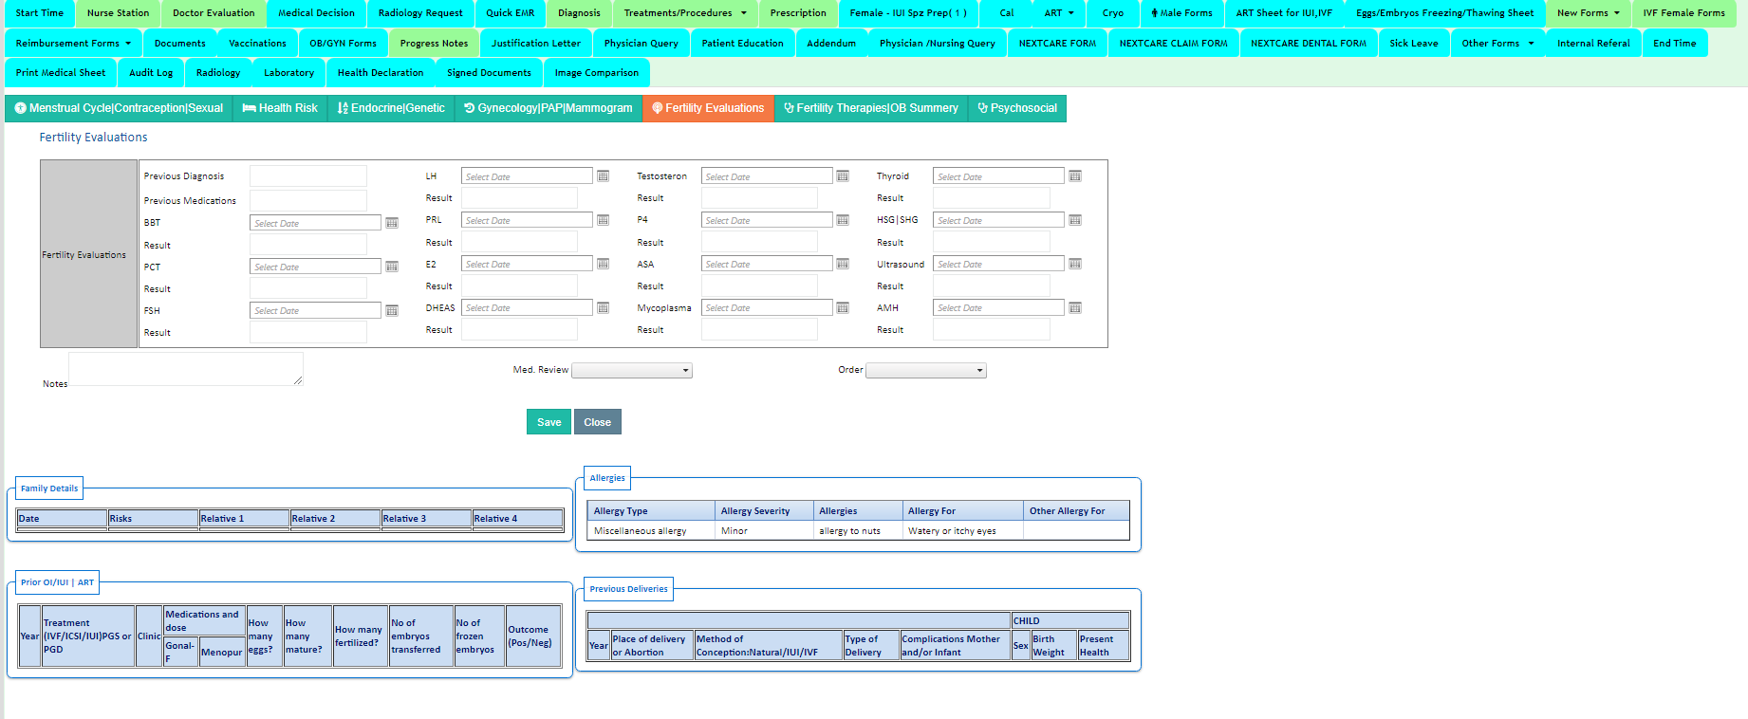Open Print Medical Sheet
The width and height of the screenshot is (1748, 719).
61,72
